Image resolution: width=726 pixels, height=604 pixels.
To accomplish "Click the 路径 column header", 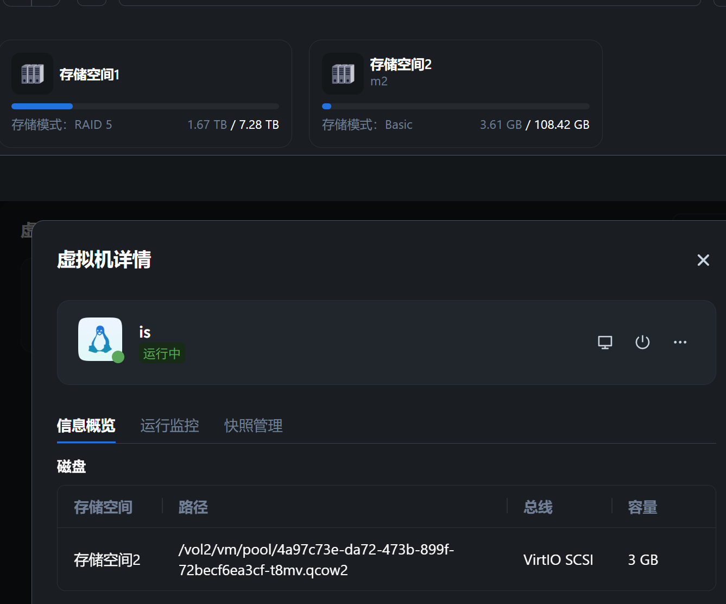I will pos(193,507).
